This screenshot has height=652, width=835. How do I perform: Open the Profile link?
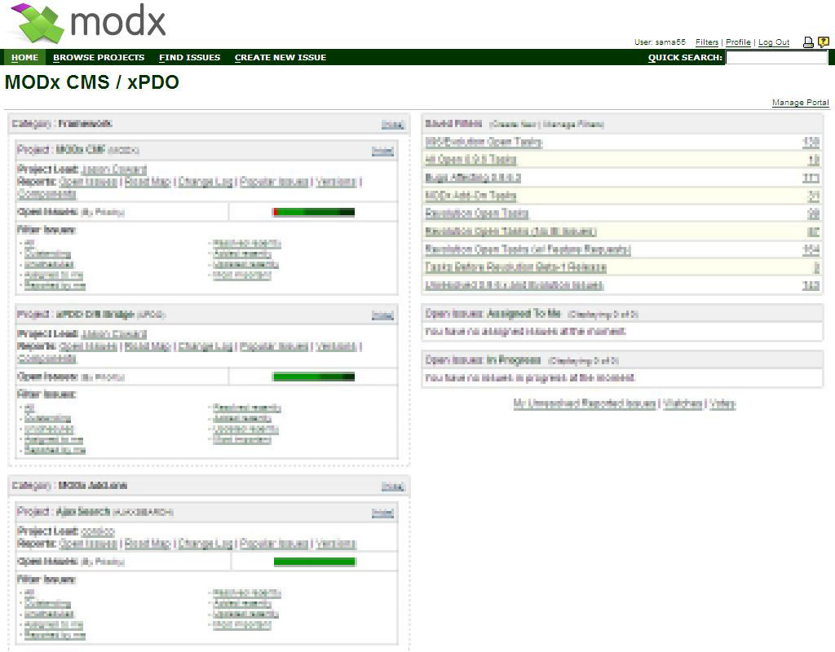(738, 42)
